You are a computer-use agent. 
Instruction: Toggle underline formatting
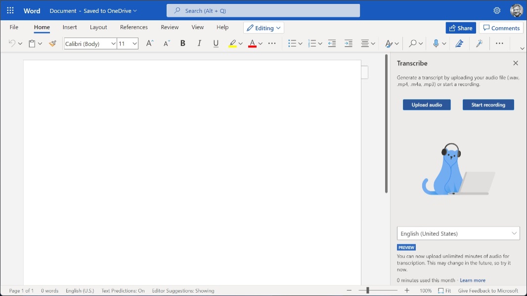(216, 43)
